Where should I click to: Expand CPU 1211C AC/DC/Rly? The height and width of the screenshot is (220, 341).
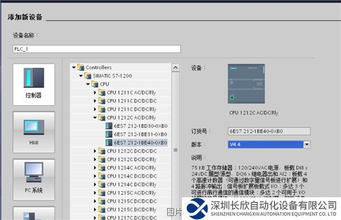(x=95, y=93)
